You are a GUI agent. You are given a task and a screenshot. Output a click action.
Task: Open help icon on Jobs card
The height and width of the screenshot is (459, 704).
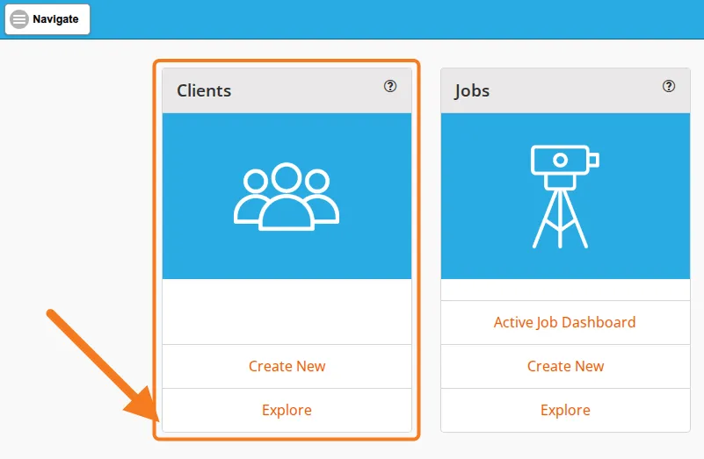click(669, 86)
